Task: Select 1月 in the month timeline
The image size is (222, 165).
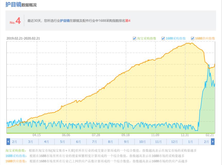Action: tap(190, 142)
